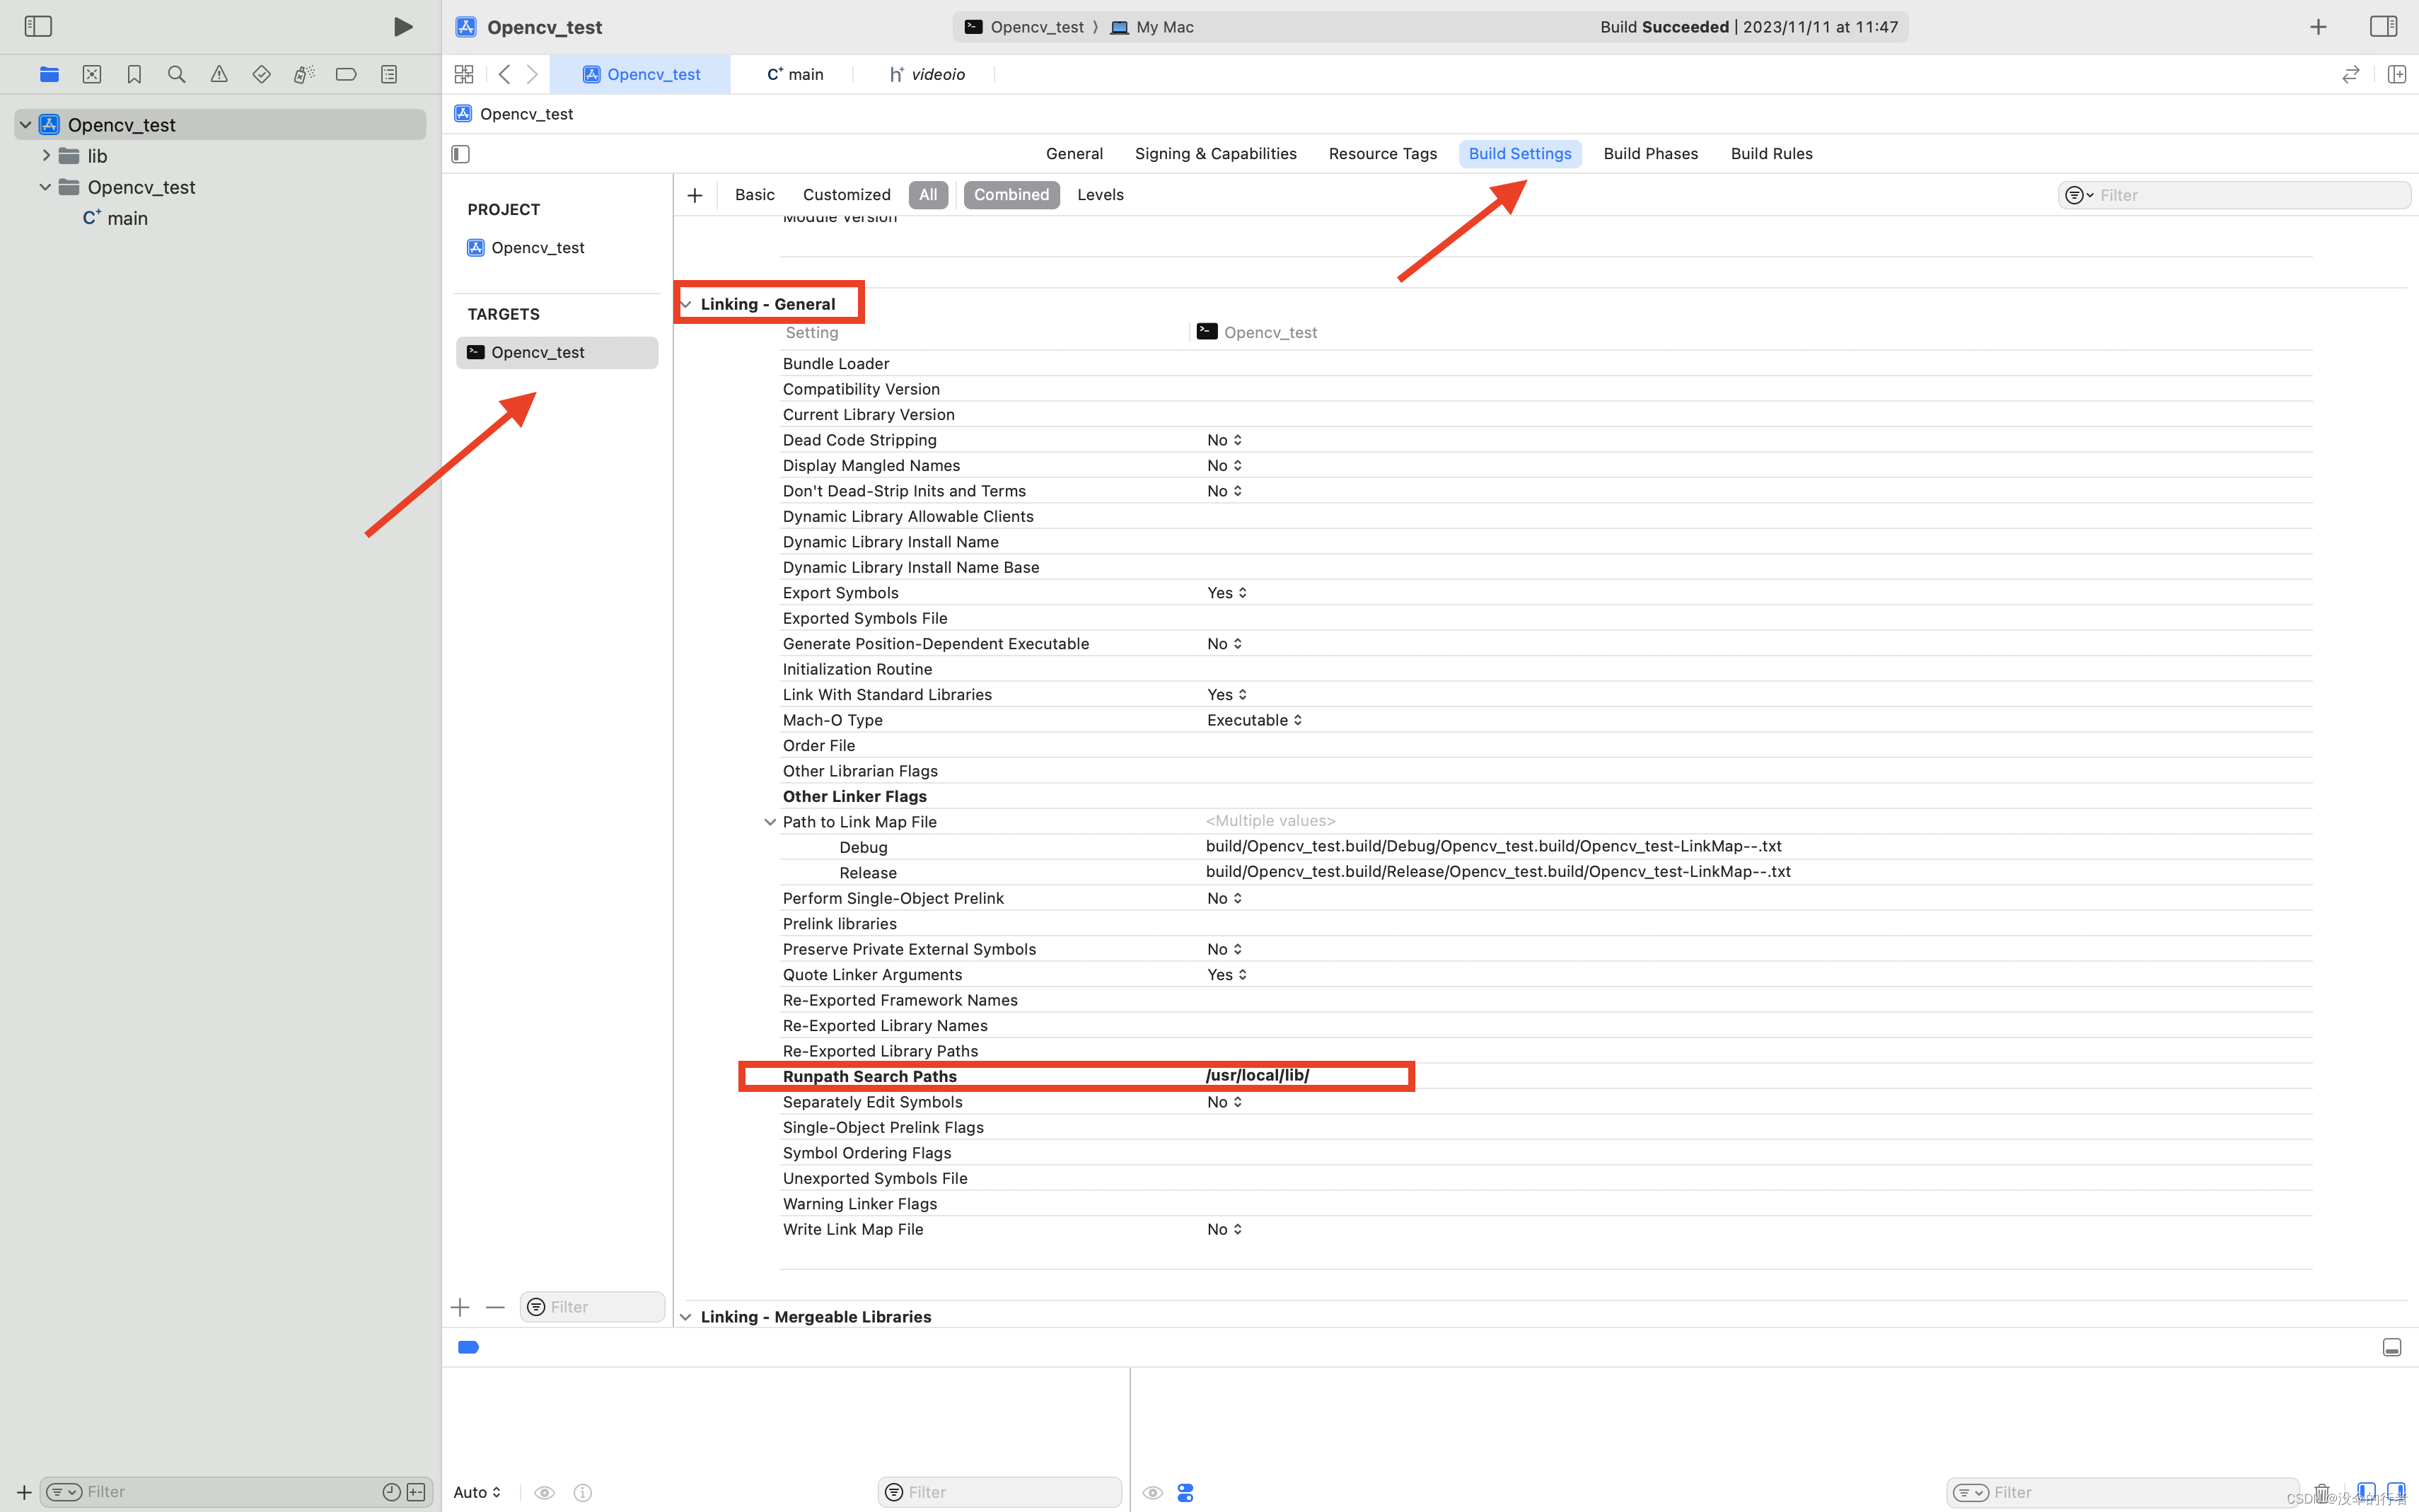Select the Combined view mode

(x=1011, y=195)
